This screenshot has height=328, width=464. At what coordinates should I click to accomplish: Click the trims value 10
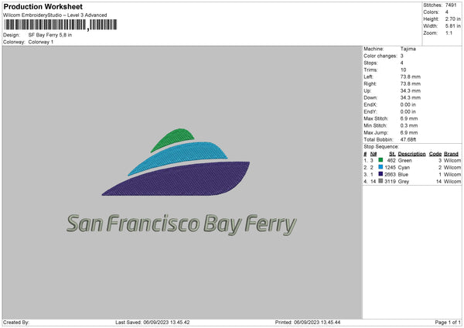pyautogui.click(x=404, y=70)
